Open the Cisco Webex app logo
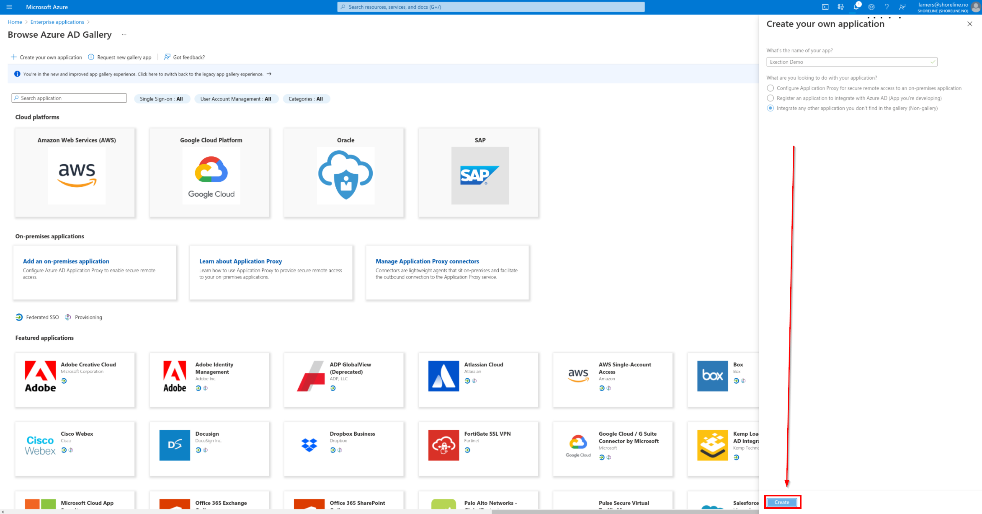The width and height of the screenshot is (982, 514). [40, 445]
